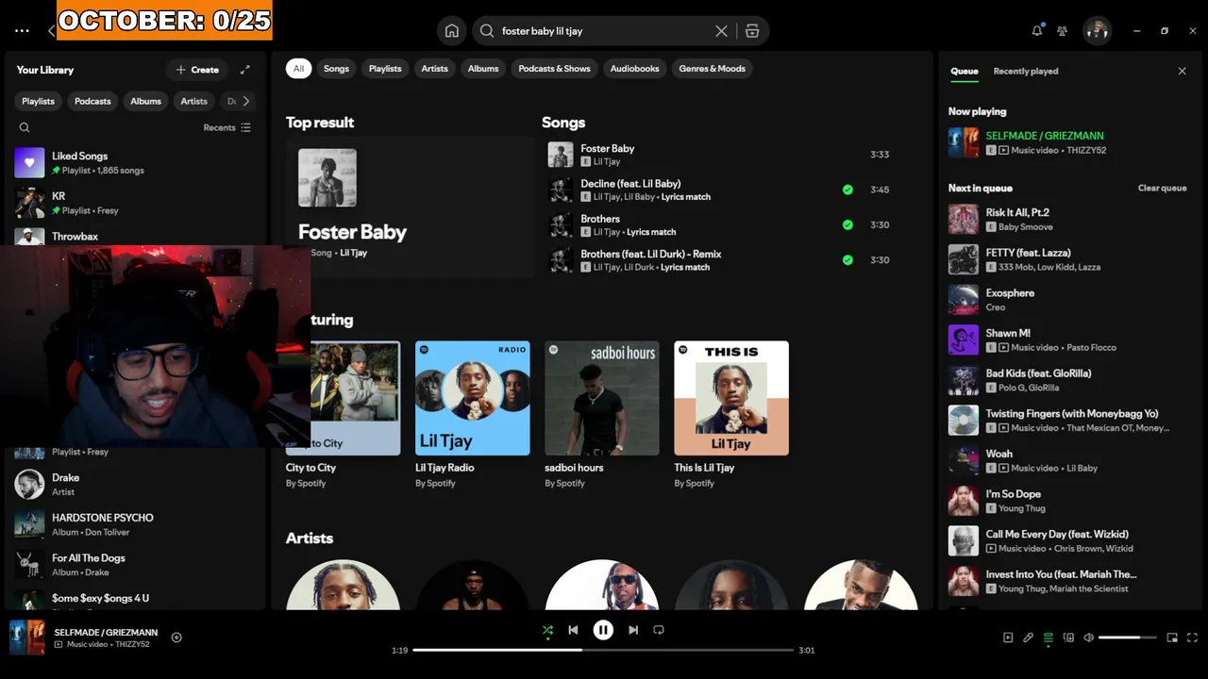Show lyrics with the microphone icon
The height and width of the screenshot is (679, 1208).
click(x=1028, y=638)
